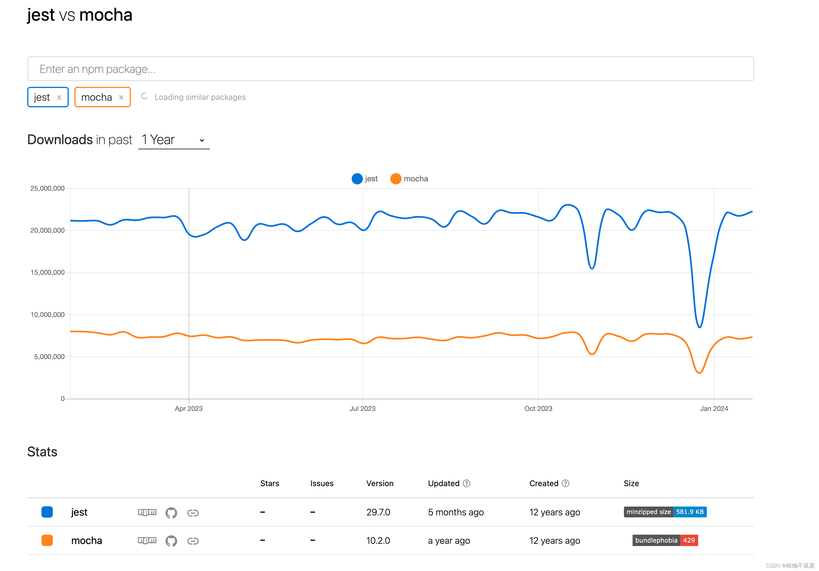Click jest version 29.7.0
The image size is (819, 571).
pyautogui.click(x=378, y=512)
